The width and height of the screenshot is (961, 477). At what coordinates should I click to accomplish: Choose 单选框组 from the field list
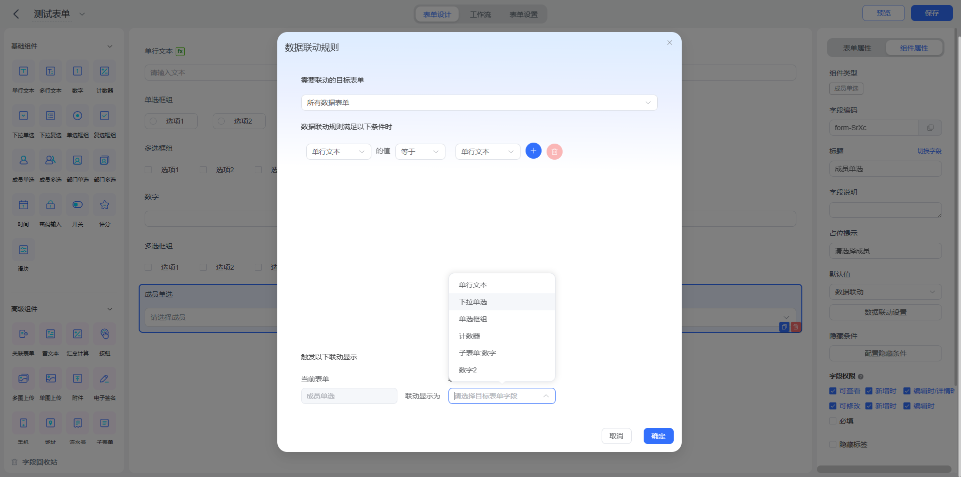502,319
